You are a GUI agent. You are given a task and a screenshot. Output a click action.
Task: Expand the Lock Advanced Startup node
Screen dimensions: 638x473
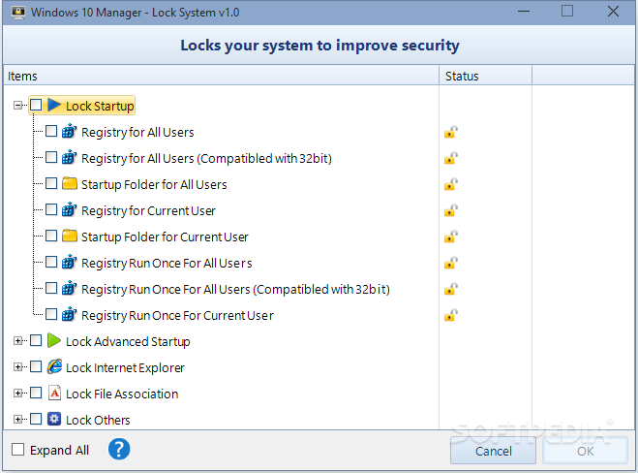(x=17, y=340)
